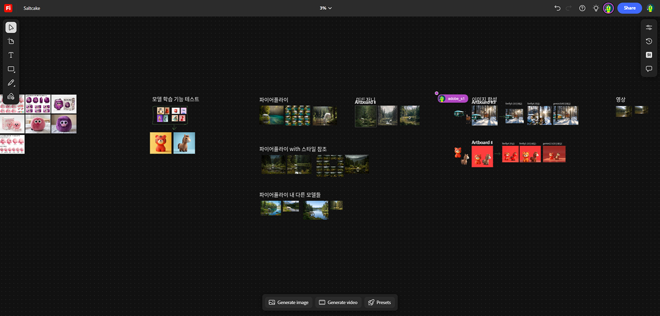This screenshot has height=316, width=660.
Task: Select the Pencil draw tool
Action: [x=11, y=83]
